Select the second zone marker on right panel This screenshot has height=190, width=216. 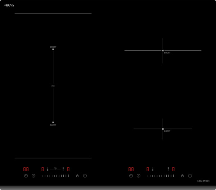coord(168,169)
